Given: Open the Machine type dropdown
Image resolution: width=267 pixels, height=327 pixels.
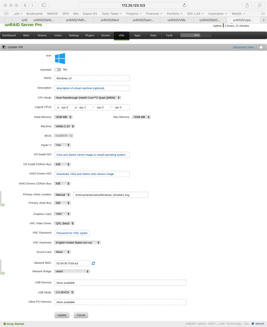Looking at the screenshot, I should tap(64, 126).
